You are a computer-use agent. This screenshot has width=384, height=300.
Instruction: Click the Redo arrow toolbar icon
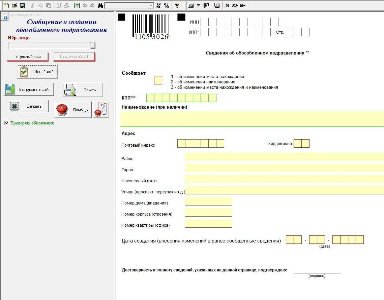pyautogui.click(x=92, y=5)
